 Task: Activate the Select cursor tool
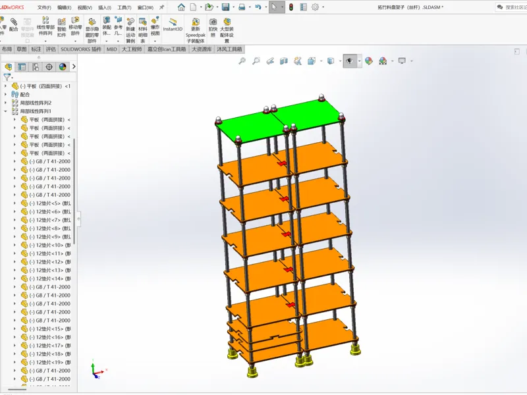pyautogui.click(x=274, y=7)
